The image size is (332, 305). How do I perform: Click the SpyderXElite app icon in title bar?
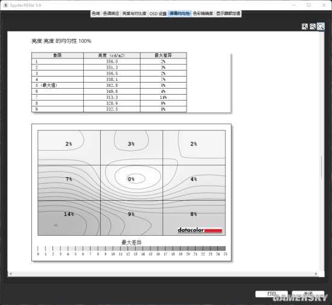(5, 5)
